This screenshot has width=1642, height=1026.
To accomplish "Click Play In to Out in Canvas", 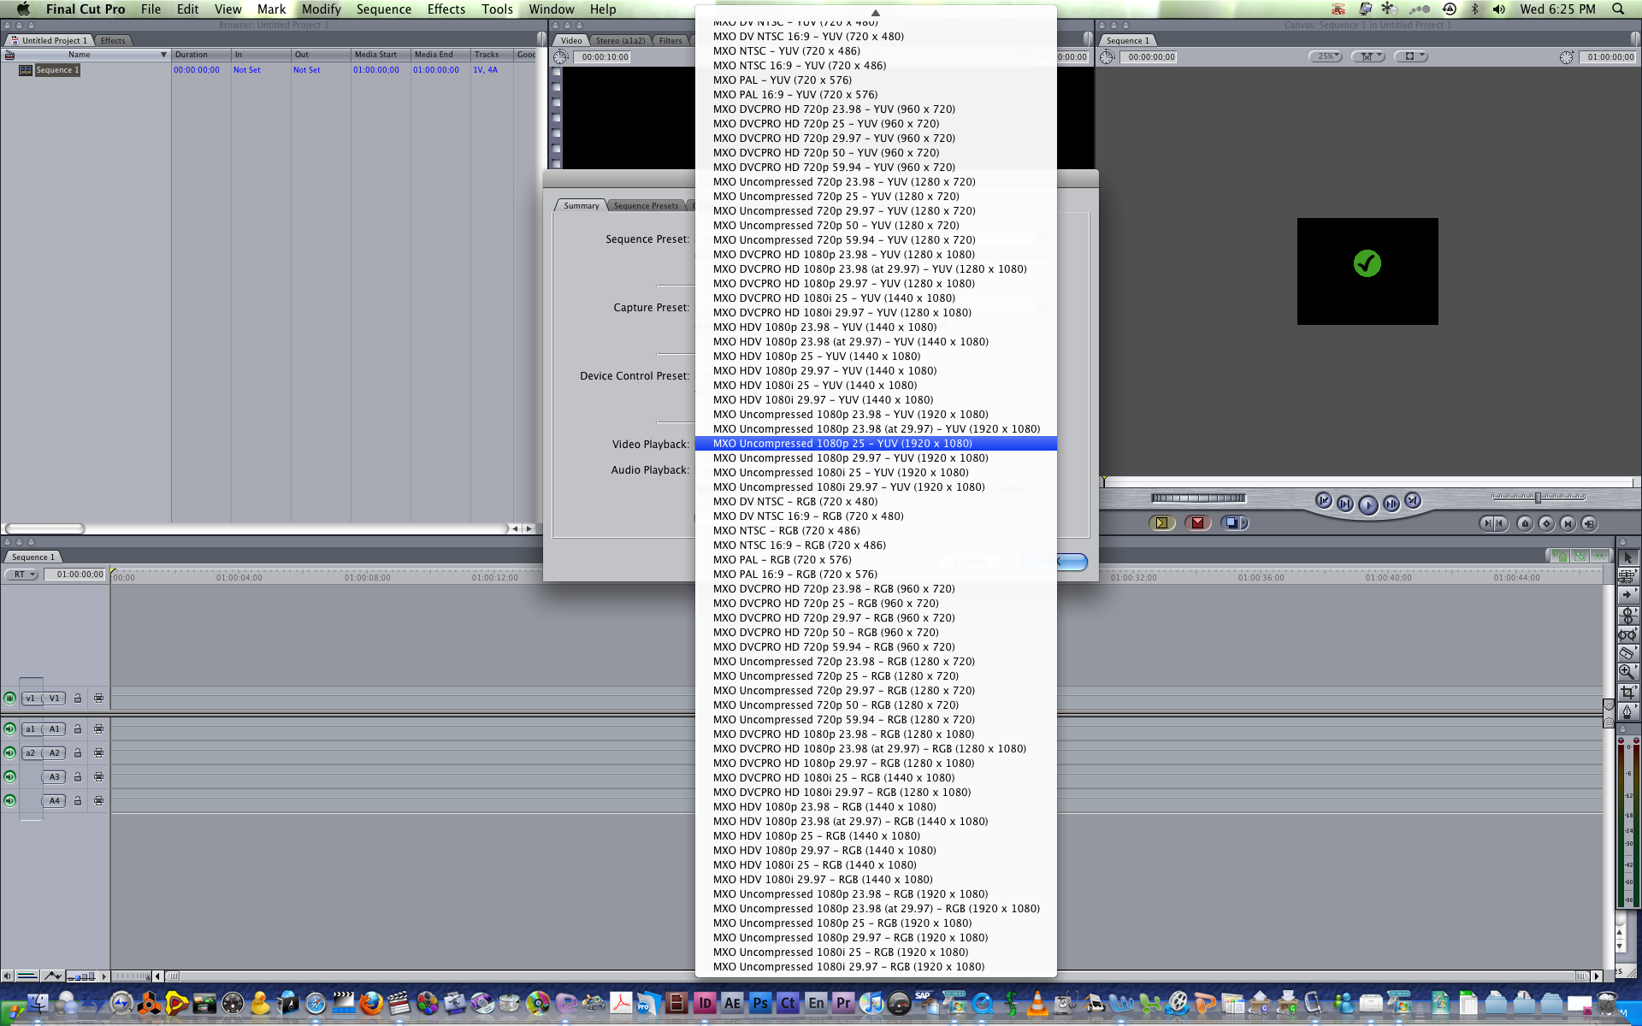I will point(1344,504).
